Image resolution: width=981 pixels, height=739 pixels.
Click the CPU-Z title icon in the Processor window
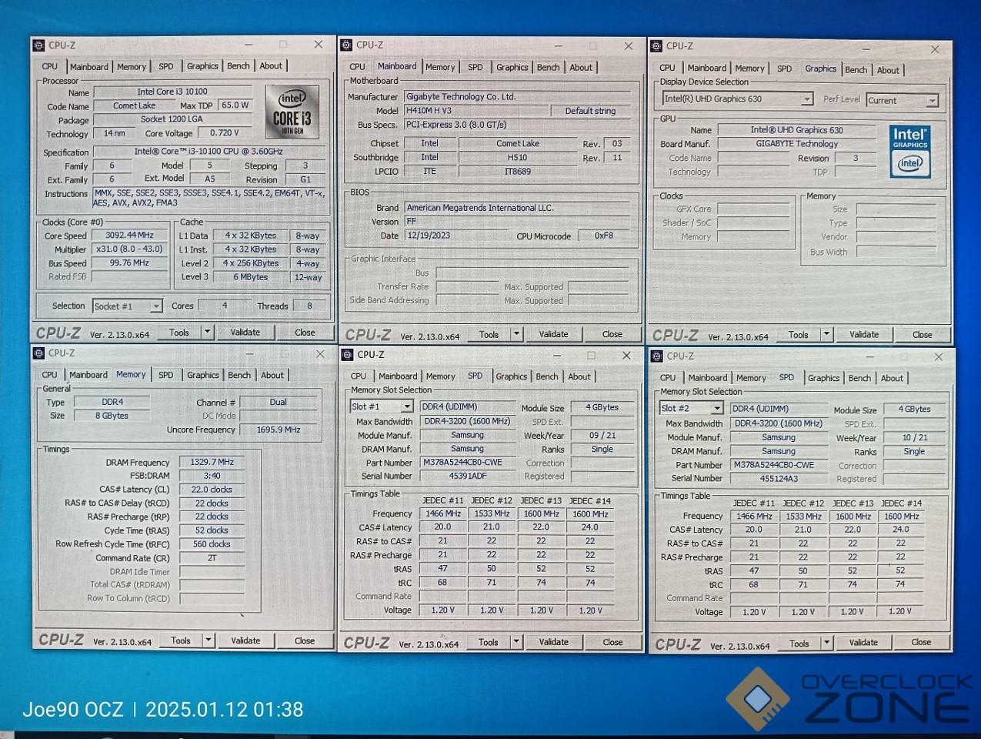(38, 45)
